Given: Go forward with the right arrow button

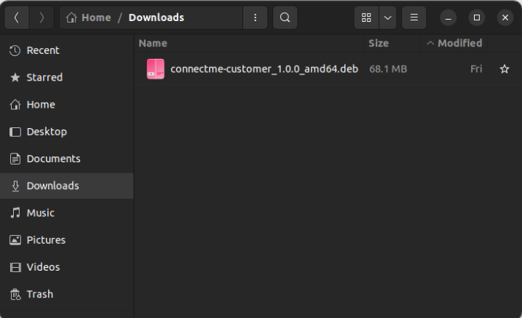Looking at the screenshot, I should [41, 17].
